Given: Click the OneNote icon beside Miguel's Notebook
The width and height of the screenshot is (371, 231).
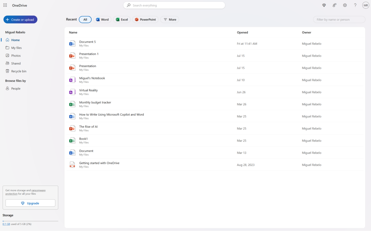Looking at the screenshot, I should click(x=72, y=80).
